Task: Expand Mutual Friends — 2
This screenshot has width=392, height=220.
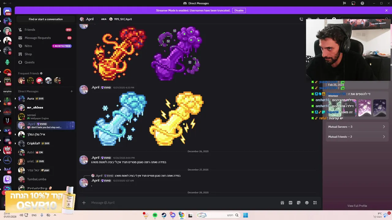Action: tap(356, 137)
